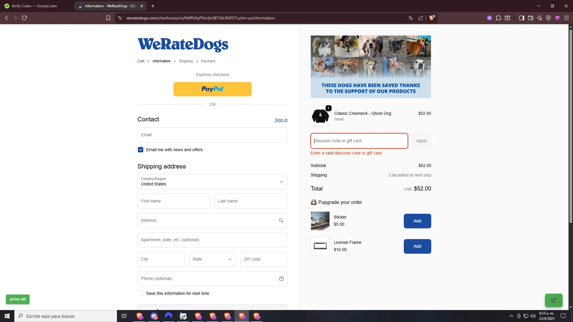Viewport: 573px width, 322px height.
Task: Open the VPN shield icon
Action: 549,18
